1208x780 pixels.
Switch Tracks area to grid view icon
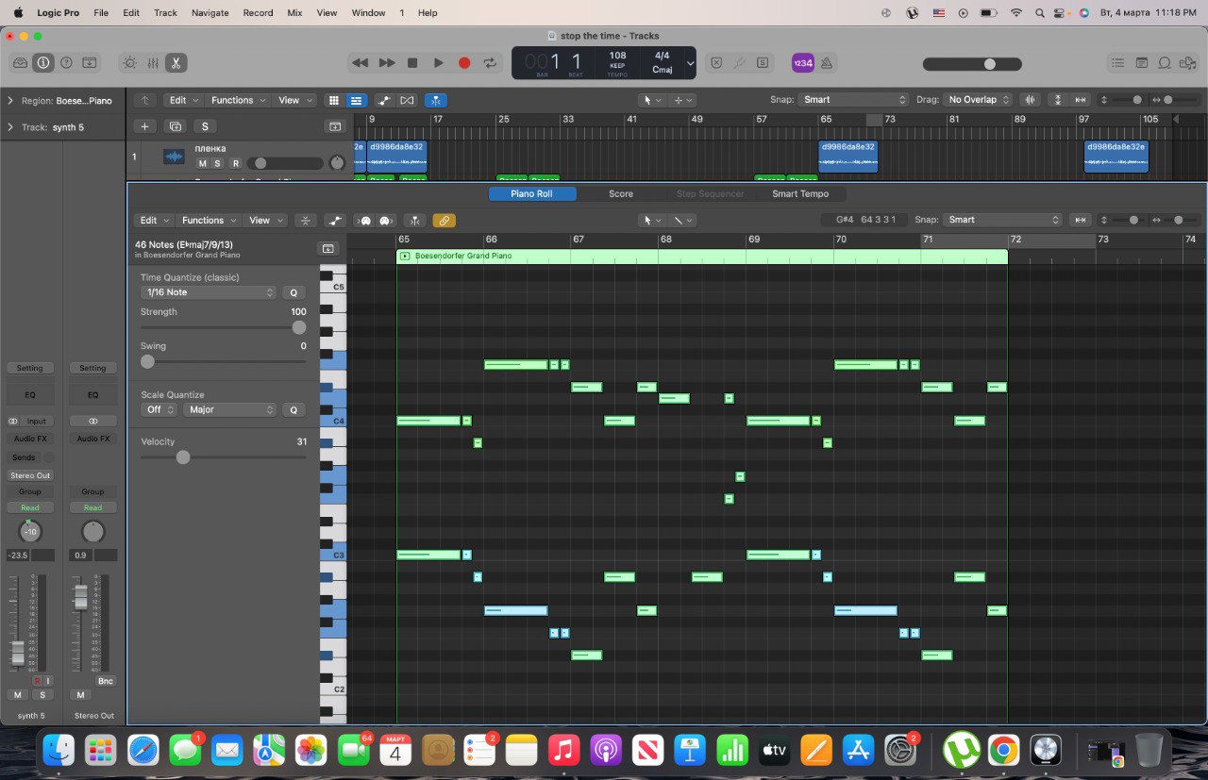tap(333, 100)
